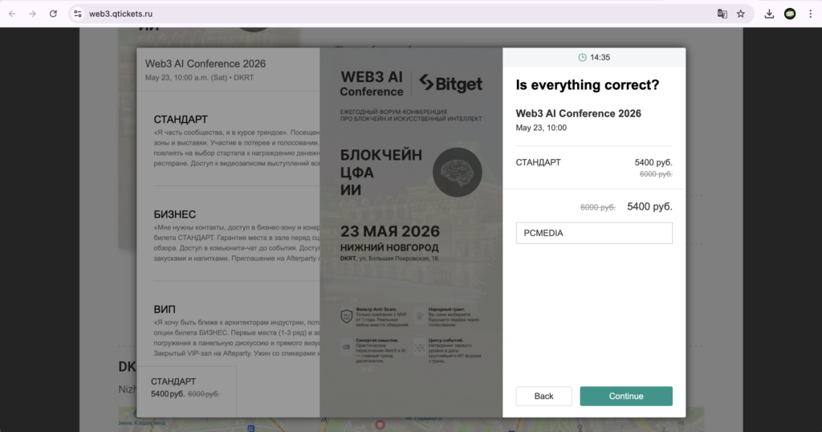Screen dimensions: 822x432
Task: Click the Web3 AI Conference 2026 title at left
Action: point(205,64)
